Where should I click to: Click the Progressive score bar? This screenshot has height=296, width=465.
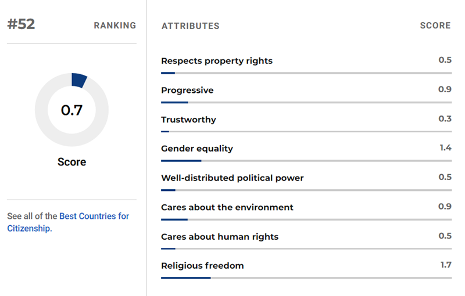tap(306, 102)
